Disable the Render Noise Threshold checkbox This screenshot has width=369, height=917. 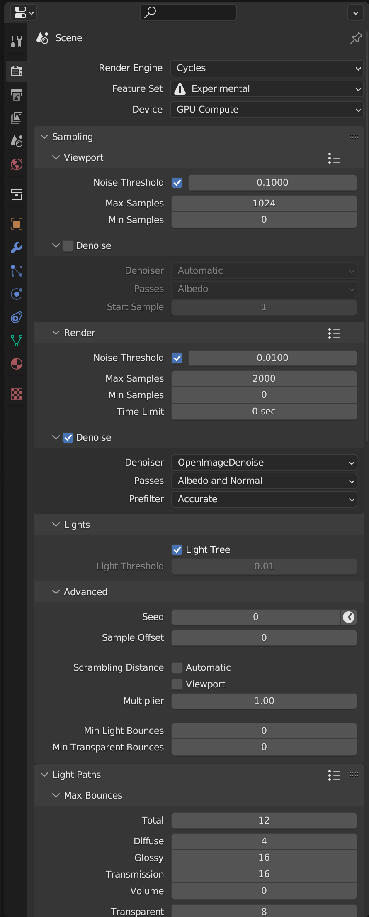point(177,358)
